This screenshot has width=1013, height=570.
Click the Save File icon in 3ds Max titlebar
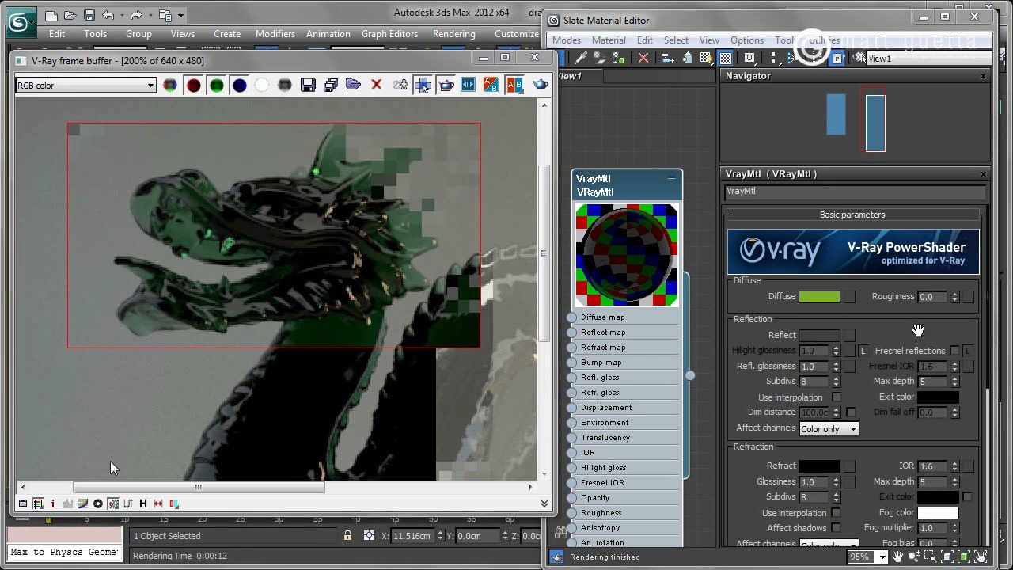(x=89, y=15)
